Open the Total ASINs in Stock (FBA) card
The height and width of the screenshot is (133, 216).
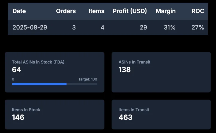click(55, 72)
